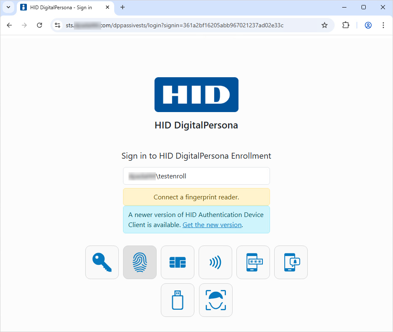This screenshot has height=332, width=393.
Task: Bookmark this page with the star icon
Action: (324, 25)
